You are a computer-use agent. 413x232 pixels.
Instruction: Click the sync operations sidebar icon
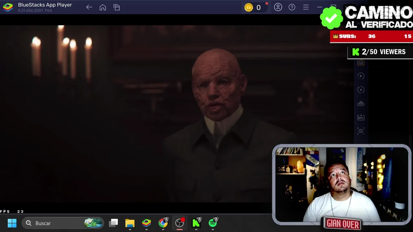[x=361, y=90]
